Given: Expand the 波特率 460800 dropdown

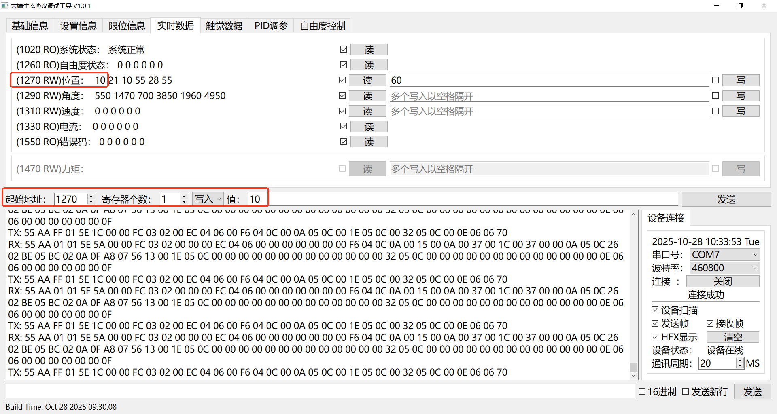Looking at the screenshot, I should pos(724,268).
